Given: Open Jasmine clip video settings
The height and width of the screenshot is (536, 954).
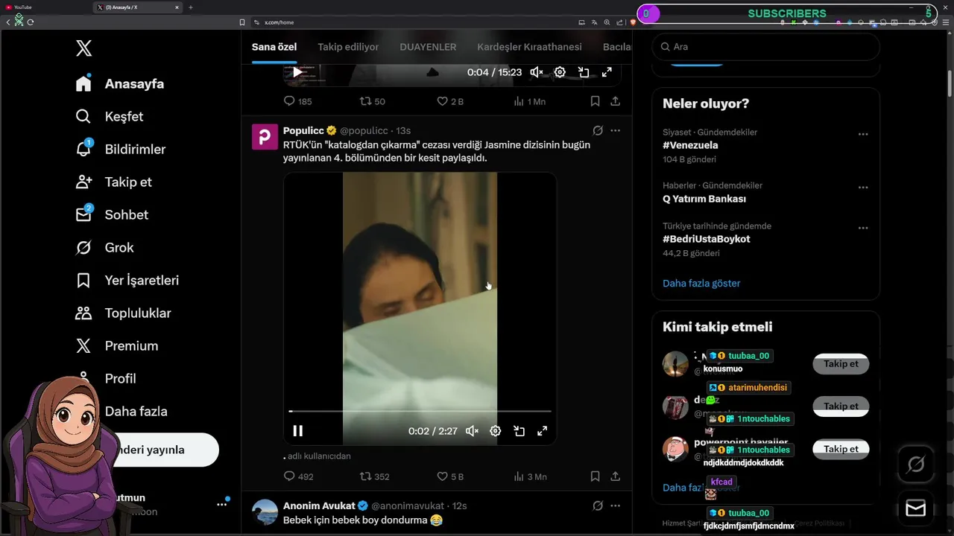Looking at the screenshot, I should (495, 431).
